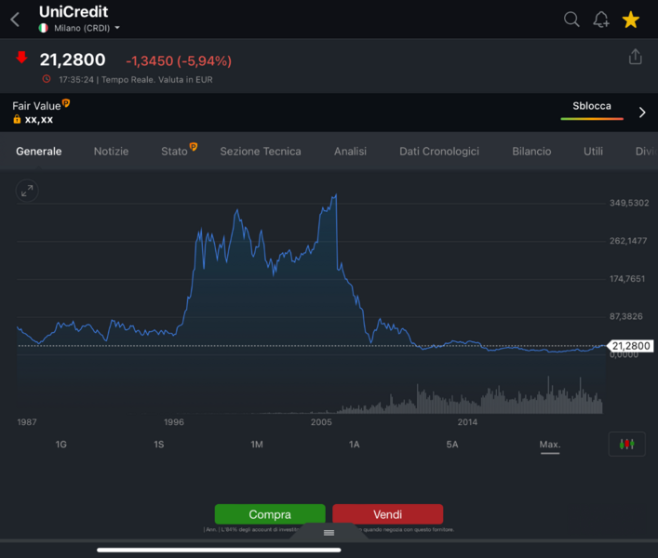The width and height of the screenshot is (658, 558).
Task: Add a price alert with bell icon
Action: pos(601,20)
